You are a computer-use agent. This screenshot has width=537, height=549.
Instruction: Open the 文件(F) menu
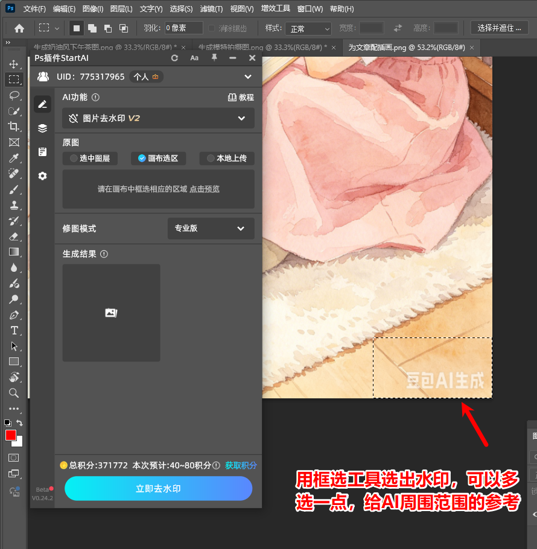click(34, 9)
